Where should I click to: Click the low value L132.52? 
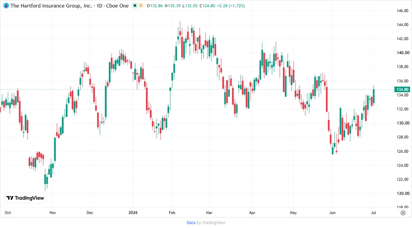190,5
